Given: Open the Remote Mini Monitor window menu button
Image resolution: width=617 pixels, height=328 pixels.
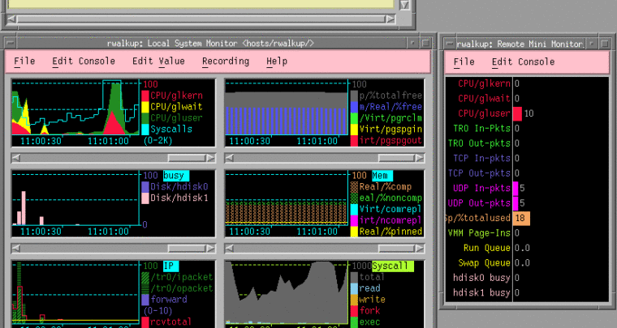Looking at the screenshot, I should point(449,44).
